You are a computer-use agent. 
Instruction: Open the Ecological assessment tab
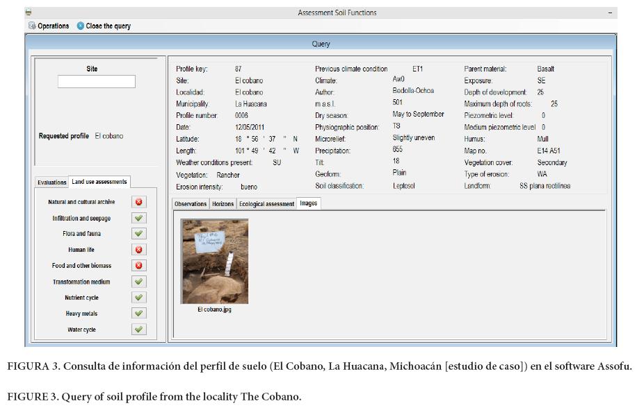[x=266, y=204]
